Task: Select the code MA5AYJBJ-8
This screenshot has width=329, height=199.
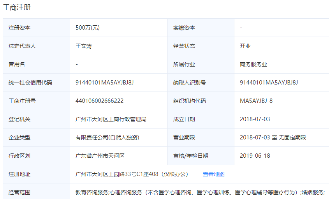Action: pos(256,101)
